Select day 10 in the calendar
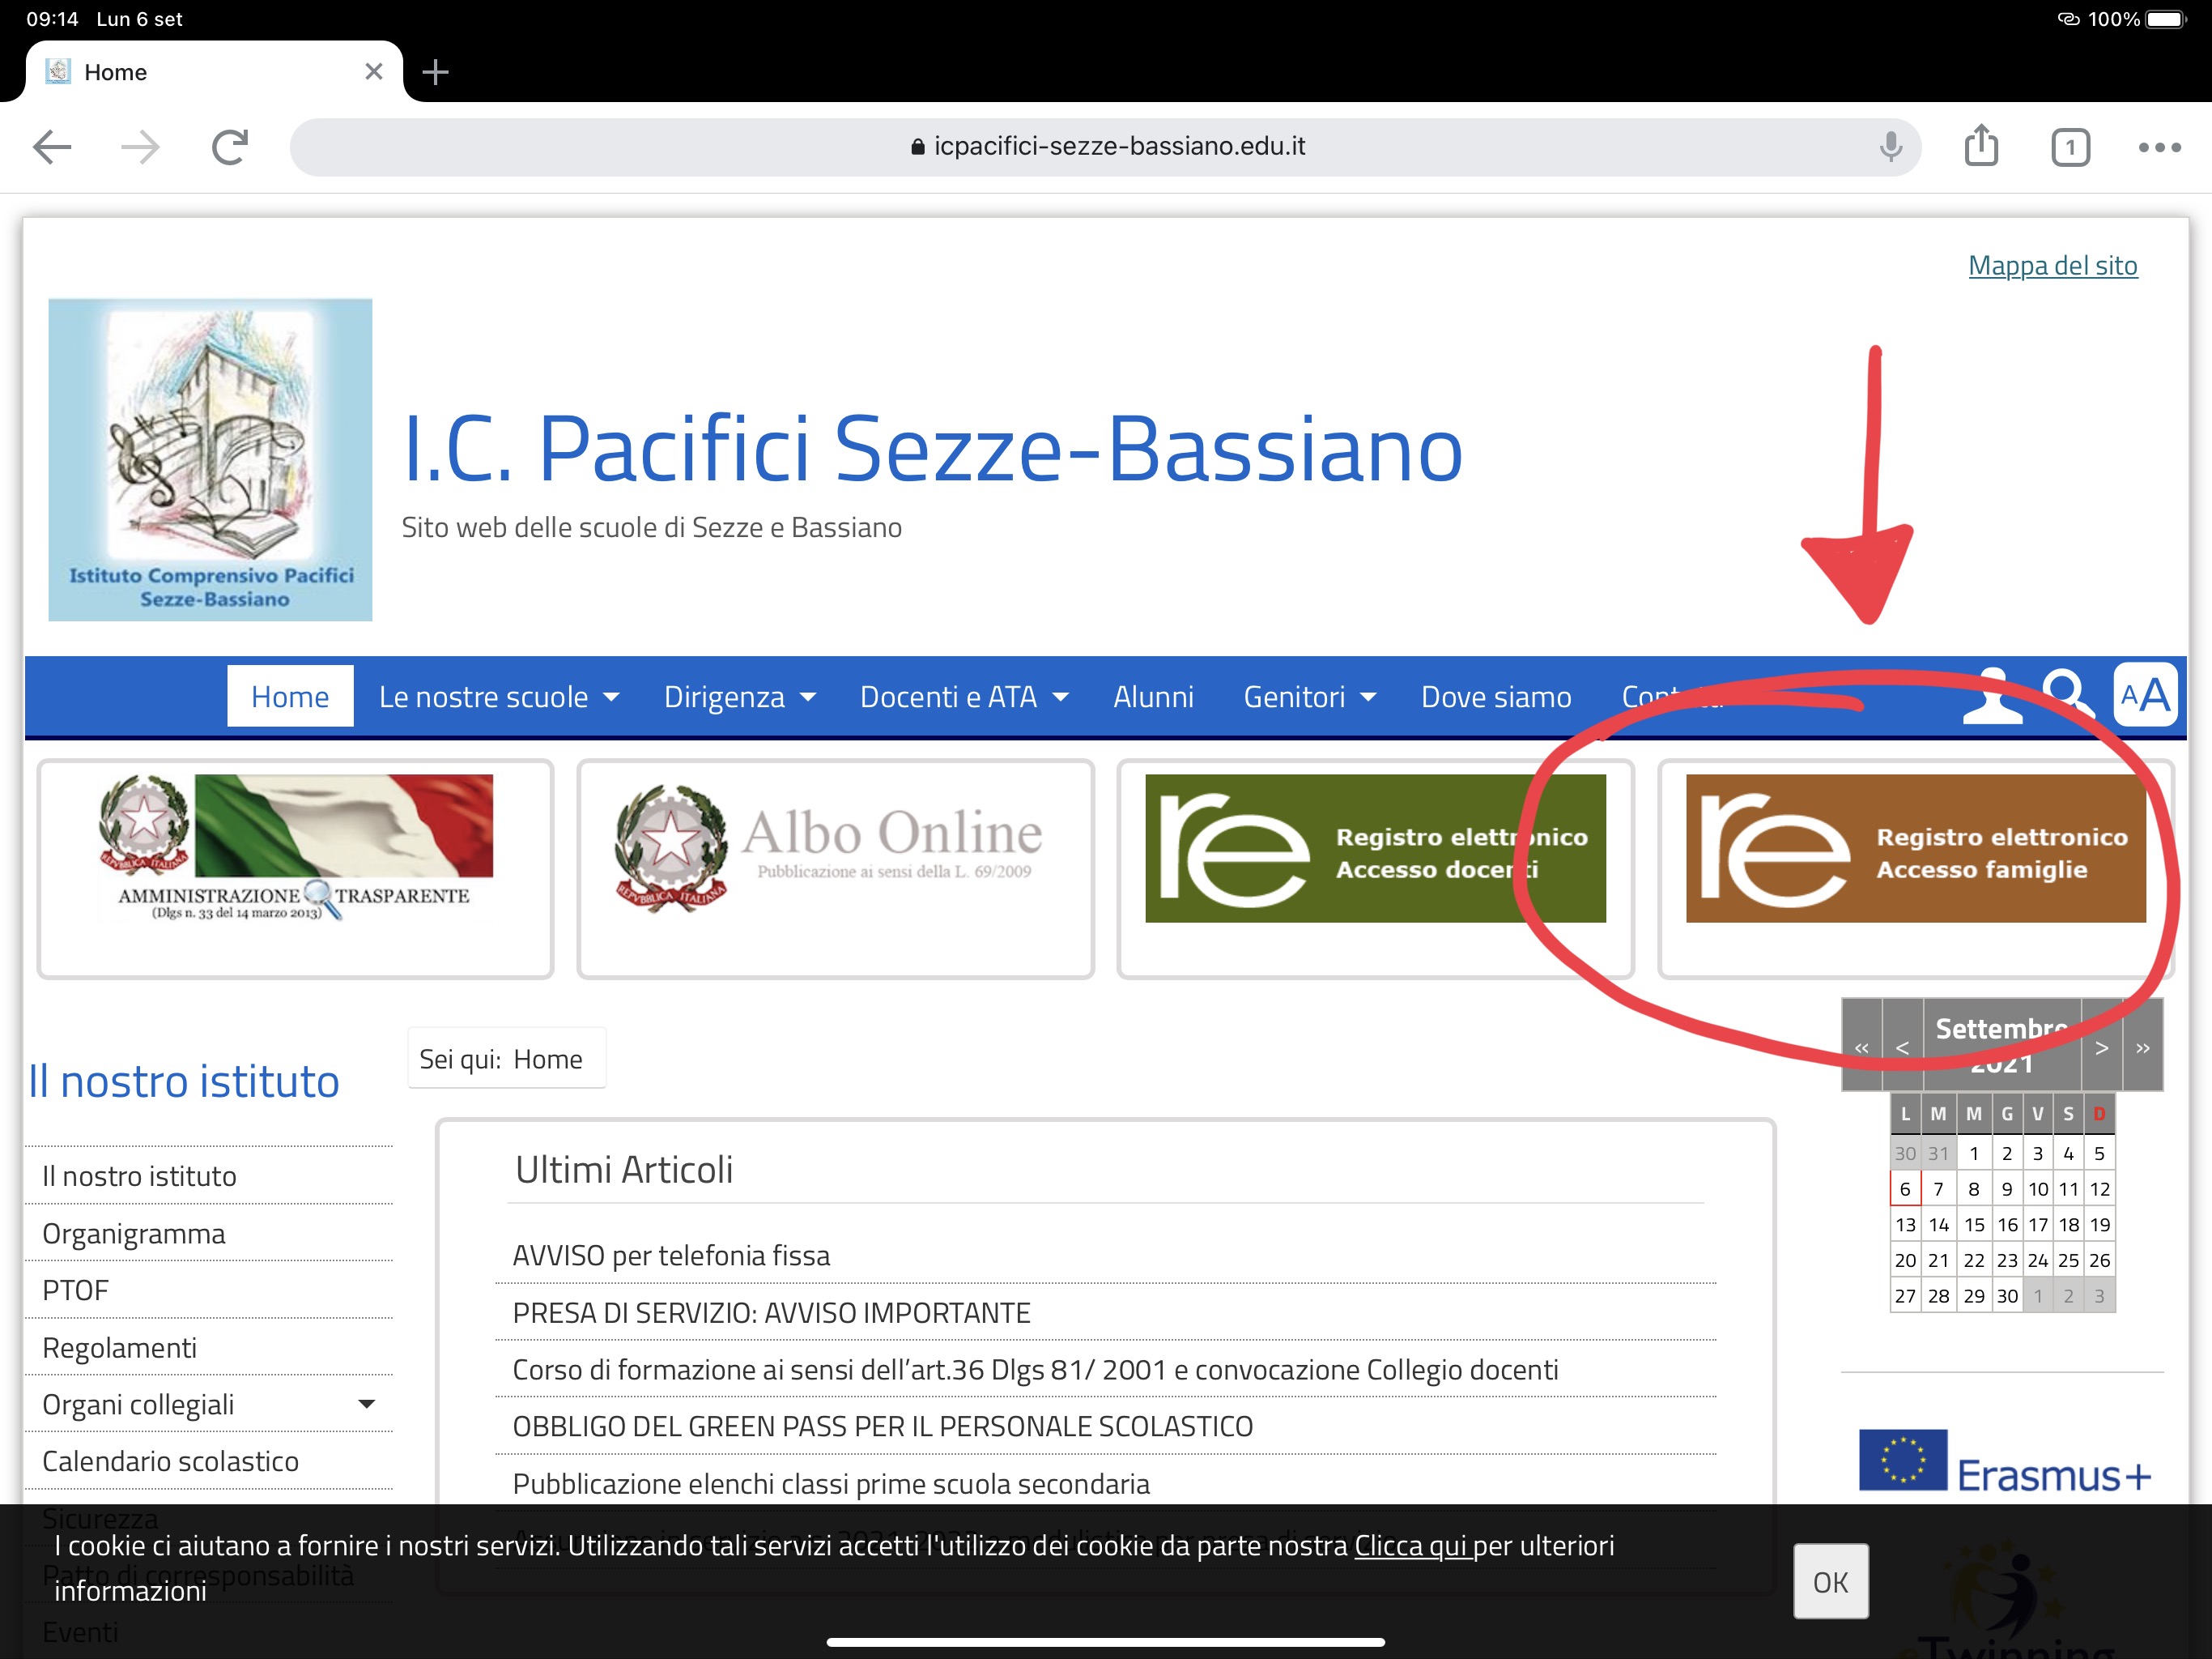Image resolution: width=2212 pixels, height=1659 pixels. [x=2037, y=1188]
